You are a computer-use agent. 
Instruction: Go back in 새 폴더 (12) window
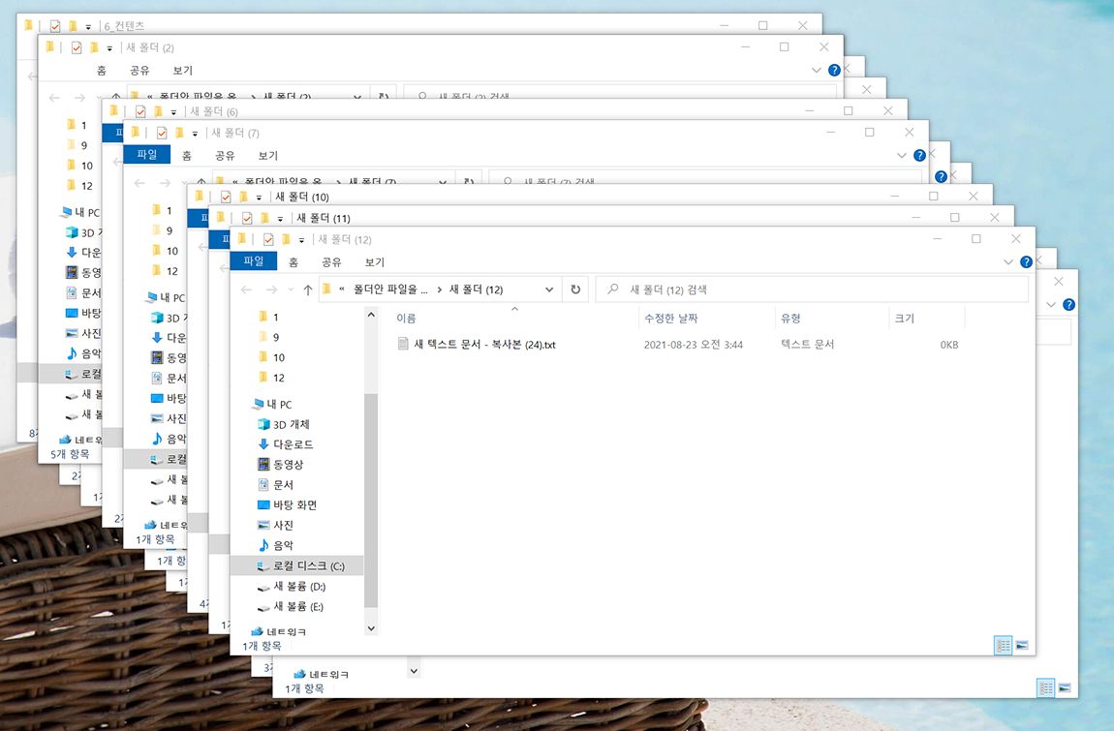[246, 289]
